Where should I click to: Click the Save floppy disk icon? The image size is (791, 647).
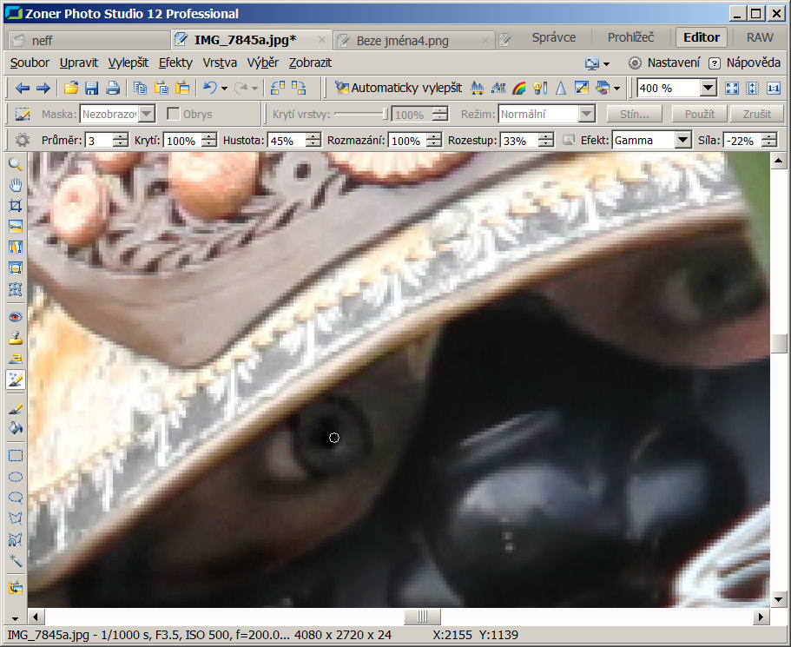click(x=91, y=88)
